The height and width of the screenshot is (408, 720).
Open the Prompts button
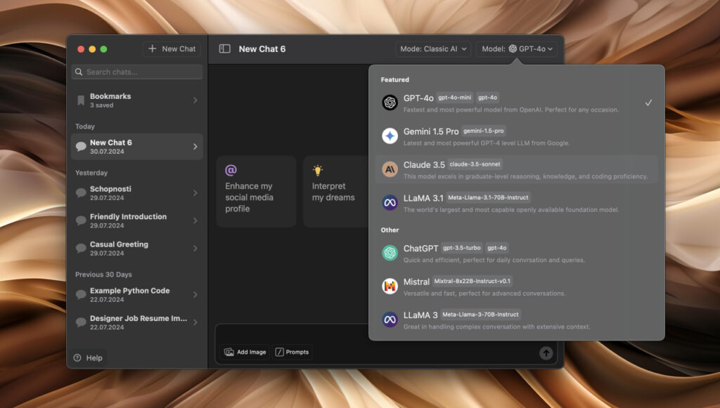292,352
